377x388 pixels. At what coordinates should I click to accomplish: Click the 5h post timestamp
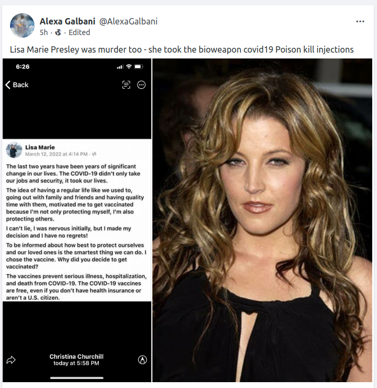click(44, 32)
